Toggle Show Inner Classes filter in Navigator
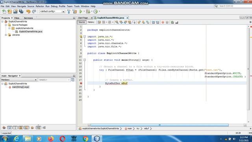The image size is (252, 142). [x=26, y=128]
